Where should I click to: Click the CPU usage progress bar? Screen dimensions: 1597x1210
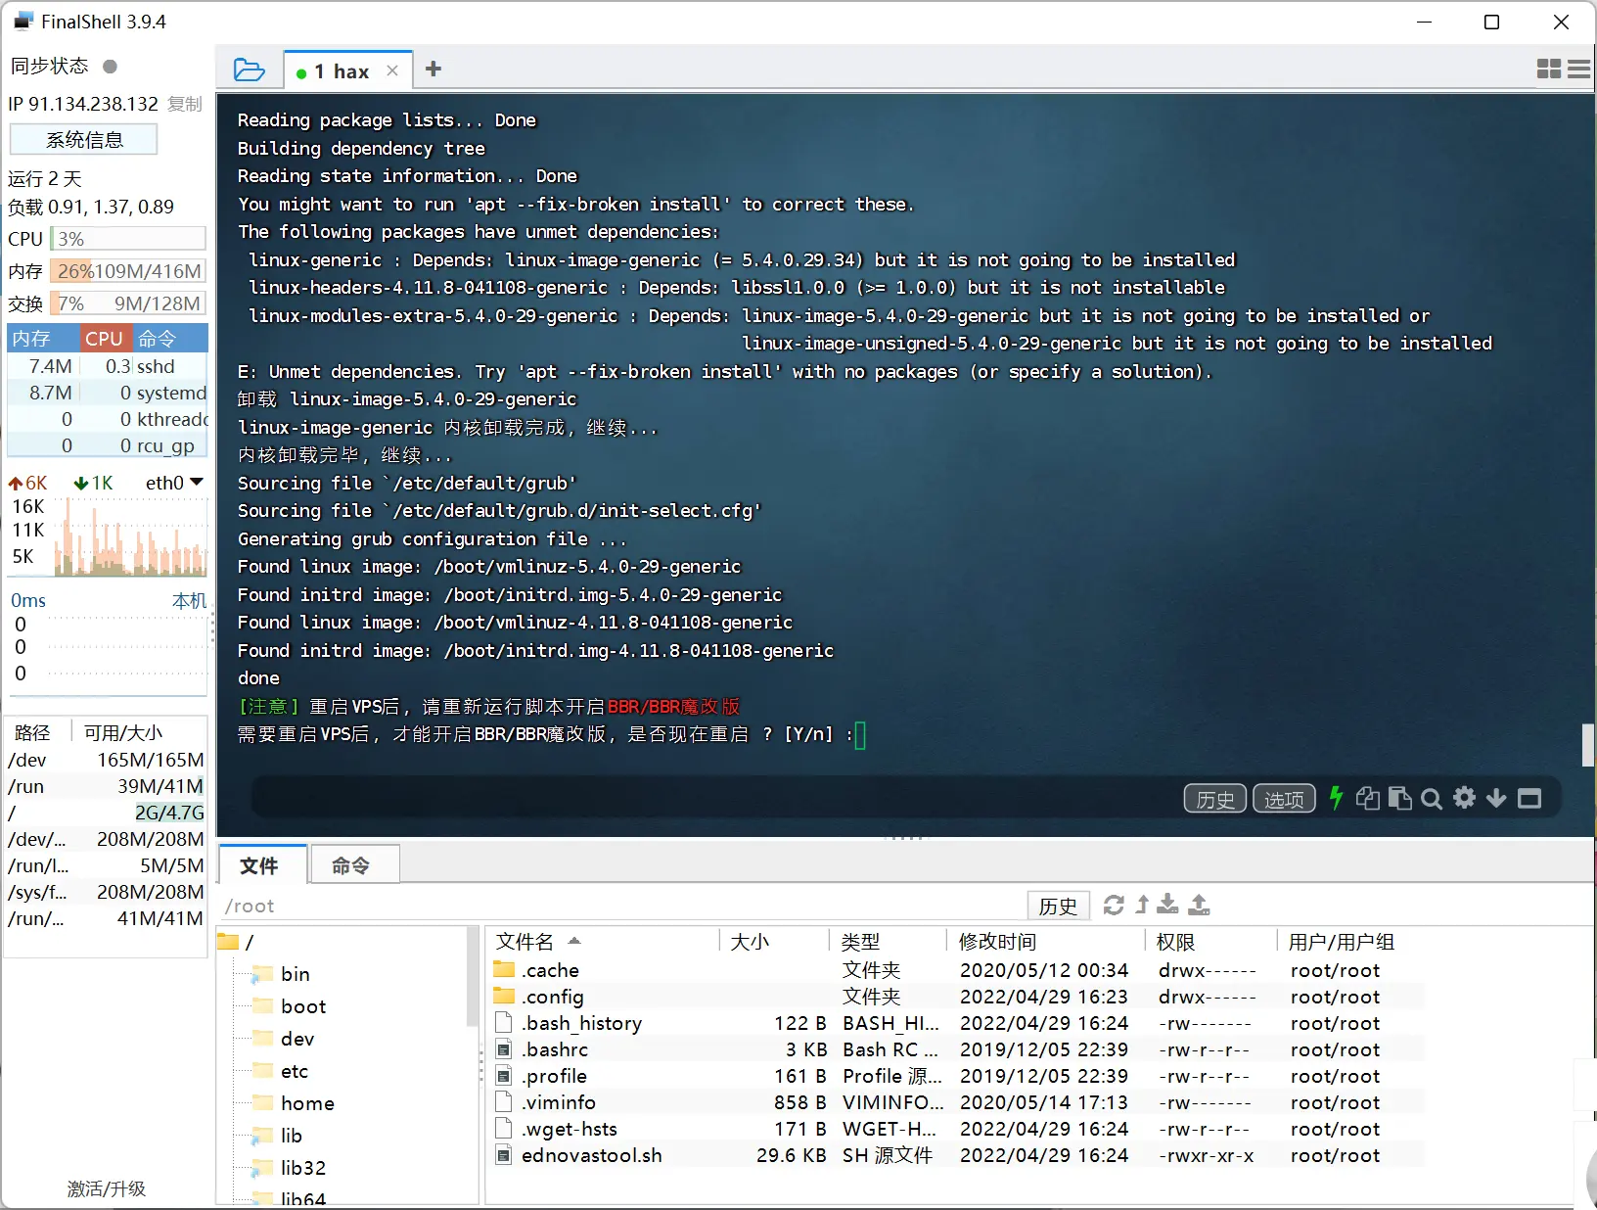click(x=128, y=239)
